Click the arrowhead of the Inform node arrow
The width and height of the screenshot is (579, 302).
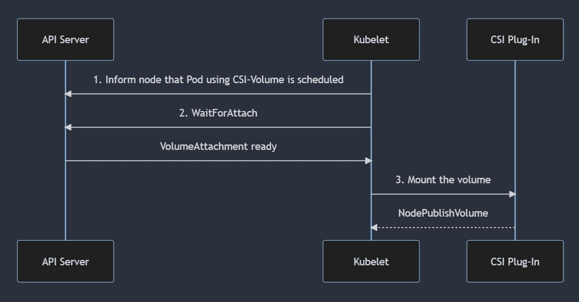point(68,94)
